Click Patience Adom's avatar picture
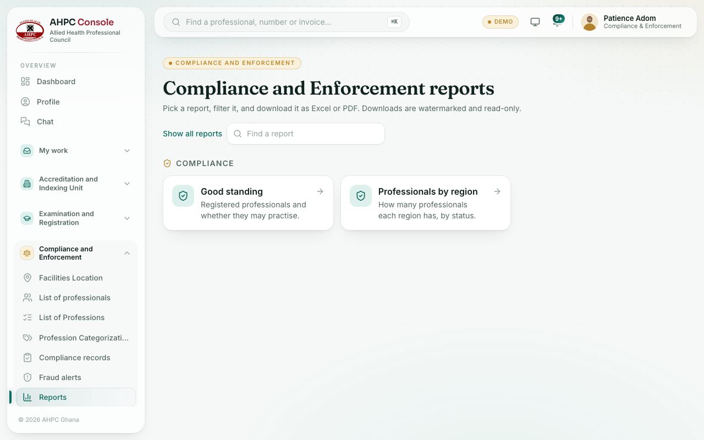The height and width of the screenshot is (440, 704). point(590,22)
